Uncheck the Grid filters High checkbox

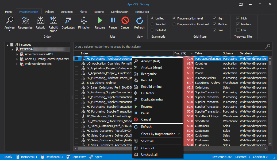pos(214,18)
